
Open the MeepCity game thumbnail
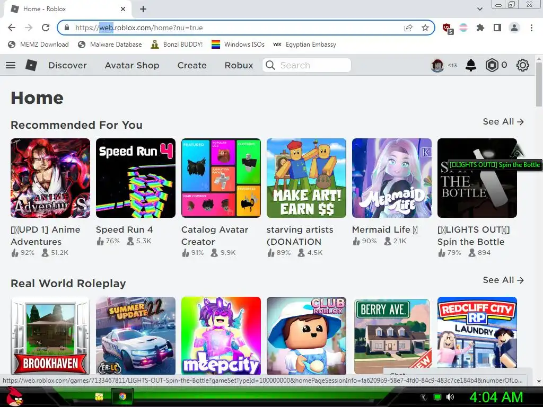pyautogui.click(x=221, y=335)
